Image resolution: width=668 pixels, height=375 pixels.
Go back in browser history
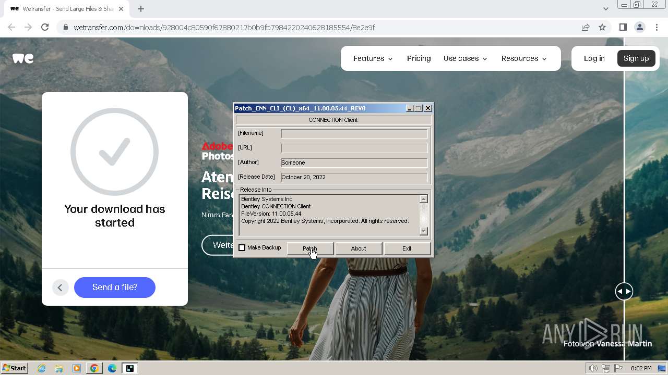pyautogui.click(x=11, y=27)
